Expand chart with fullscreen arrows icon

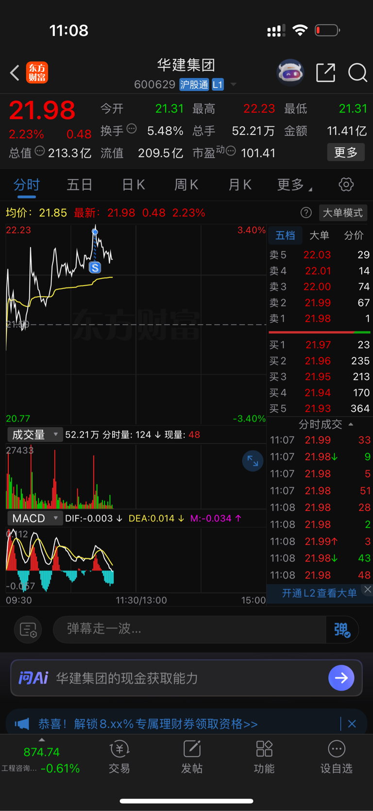[253, 461]
